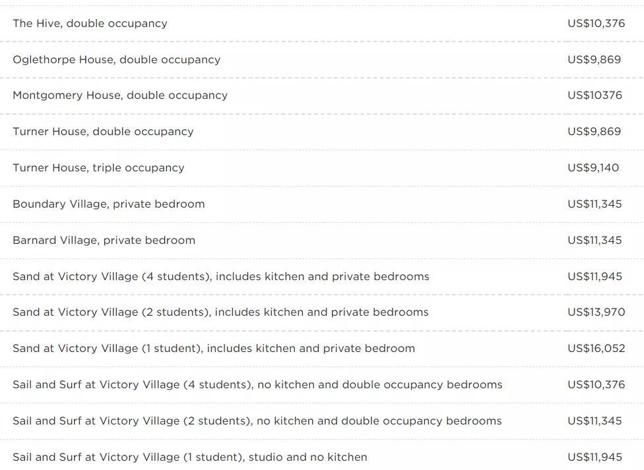The image size is (644, 470).
Task: Click the US$16,052 price
Action: (x=596, y=349)
